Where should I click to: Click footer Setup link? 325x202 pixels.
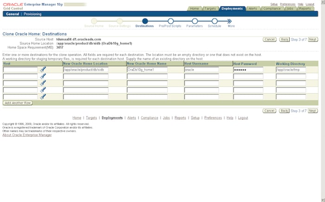(195, 118)
